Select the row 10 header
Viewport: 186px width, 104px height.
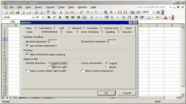[x=5, y=59]
